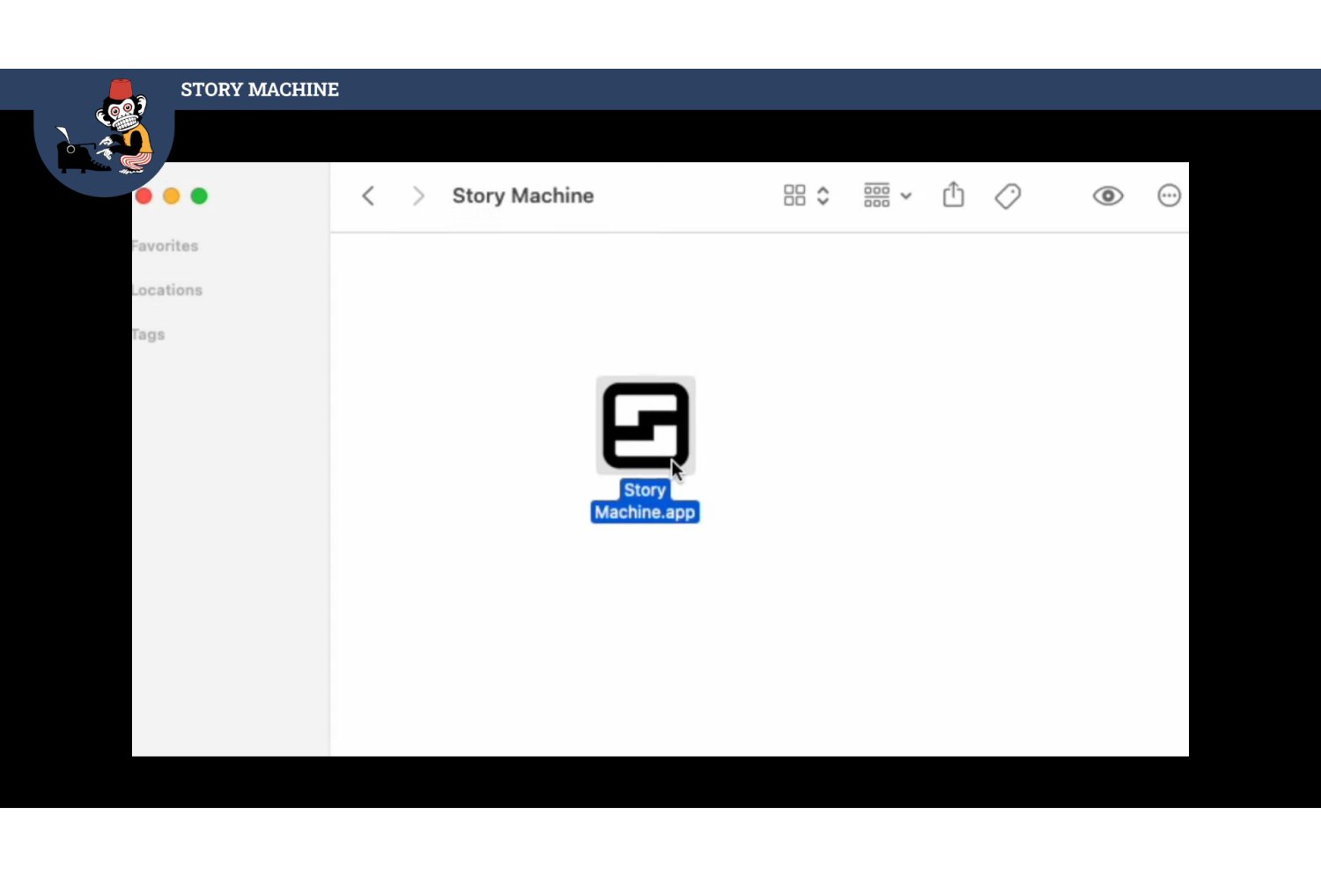Open the Edit Tags button
This screenshot has height=881, width=1321.
pyautogui.click(x=1007, y=196)
